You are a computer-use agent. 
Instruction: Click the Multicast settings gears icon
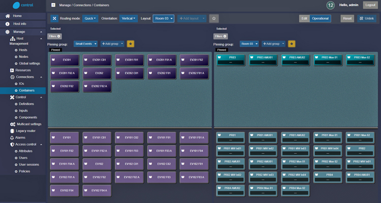tap(13, 124)
